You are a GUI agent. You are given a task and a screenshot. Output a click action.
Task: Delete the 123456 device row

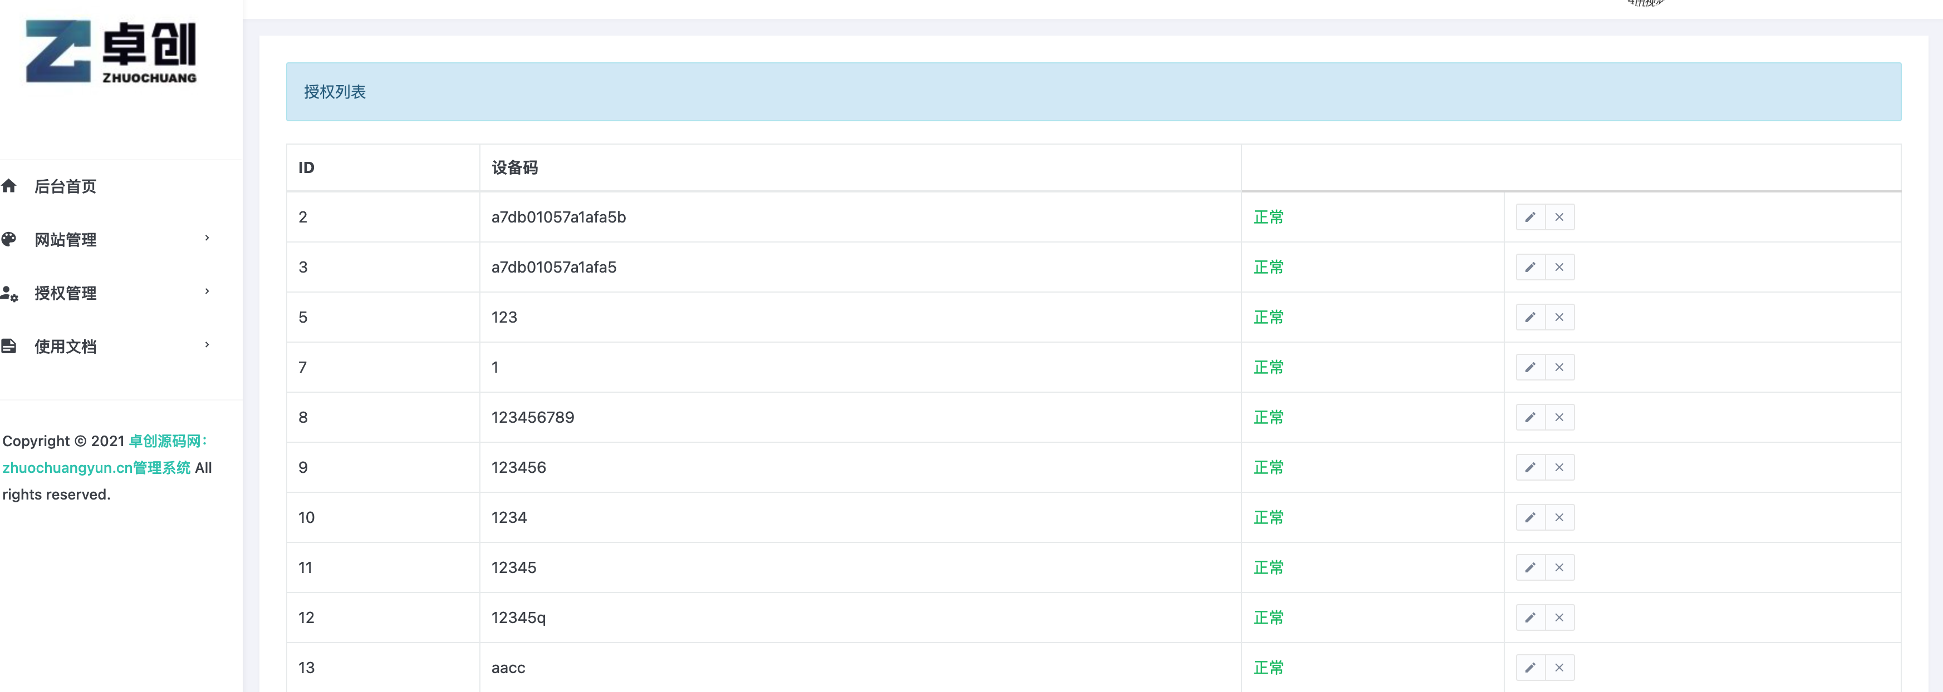tap(1559, 467)
